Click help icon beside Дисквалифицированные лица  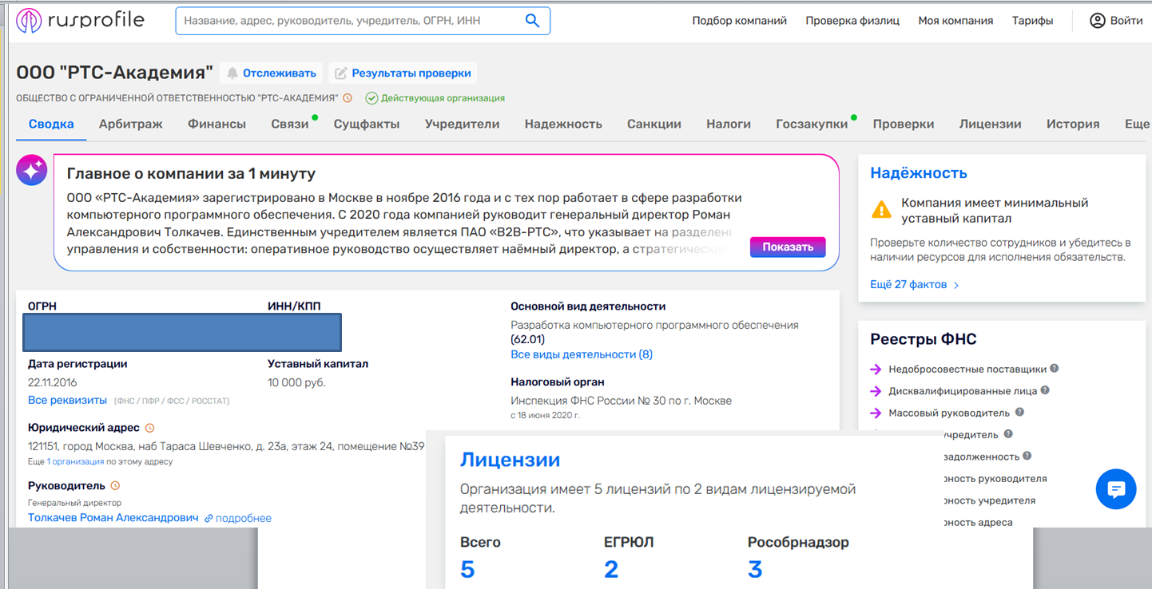(1045, 390)
